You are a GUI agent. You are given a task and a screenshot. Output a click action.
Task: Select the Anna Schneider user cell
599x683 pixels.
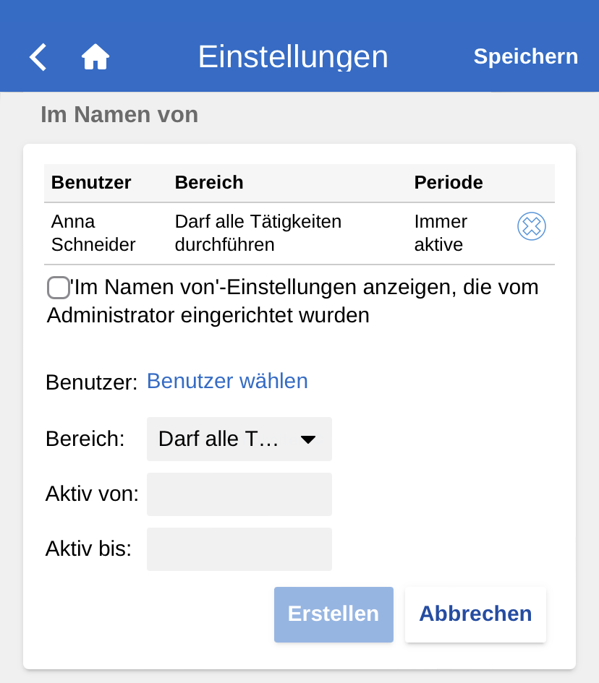(x=93, y=233)
